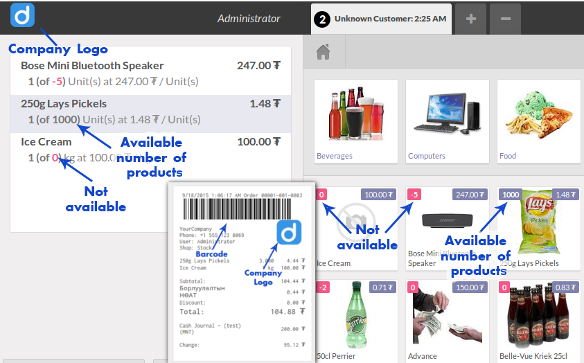Click the 0 stock badge on Ice Cream product
This screenshot has width=584, height=363.
(321, 195)
